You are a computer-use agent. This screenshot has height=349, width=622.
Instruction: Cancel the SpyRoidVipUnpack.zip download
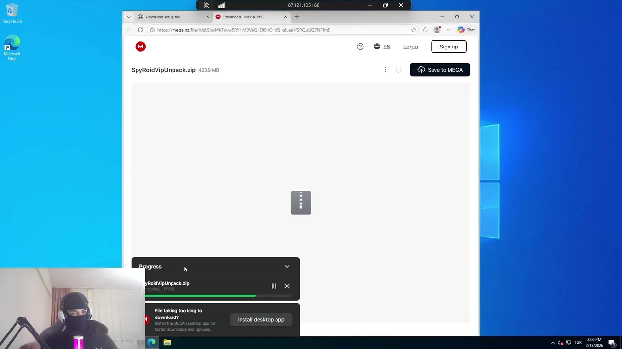(287, 286)
